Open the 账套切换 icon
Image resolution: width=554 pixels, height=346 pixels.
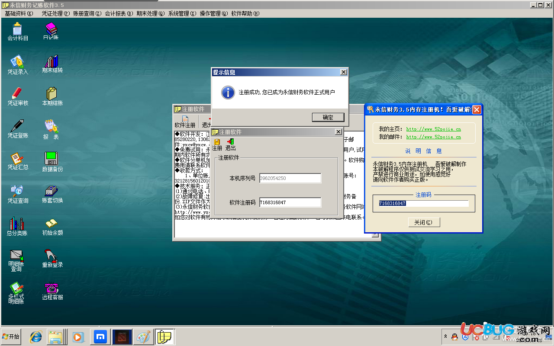coord(52,194)
